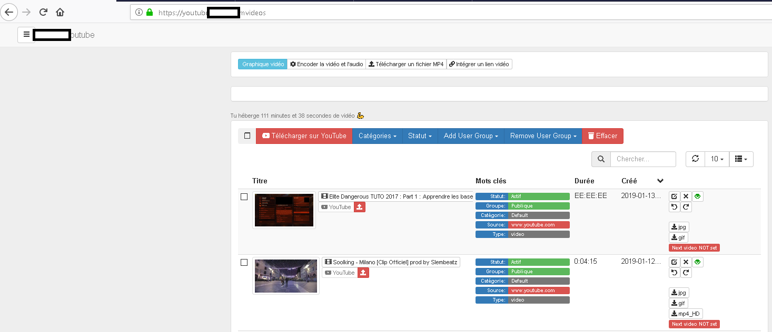Image resolution: width=772 pixels, height=332 pixels.
Task: Click the rotate-left icon on Elite Dangerous row
Action: (674, 206)
